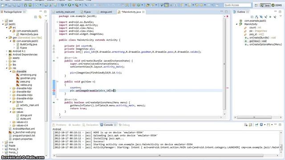Click the Quick Access search field

(237, 5)
